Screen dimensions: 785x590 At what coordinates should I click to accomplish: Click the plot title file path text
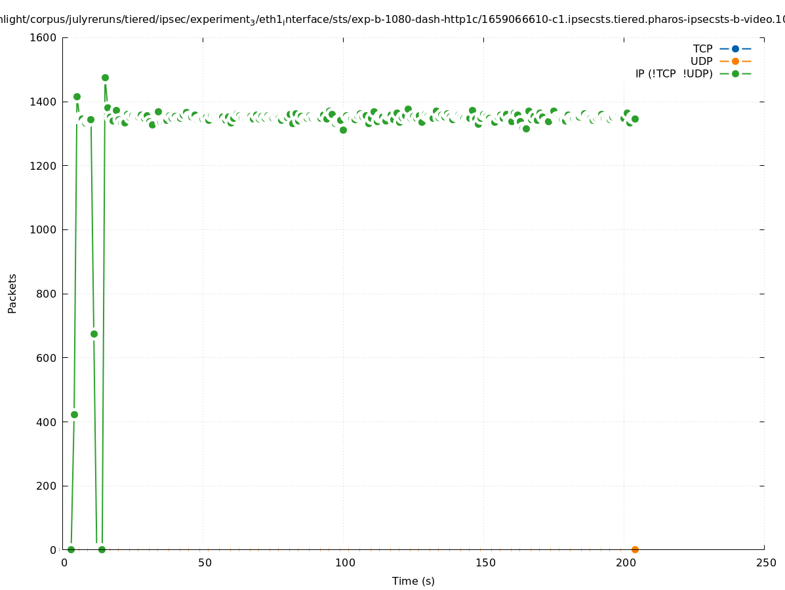point(392,20)
